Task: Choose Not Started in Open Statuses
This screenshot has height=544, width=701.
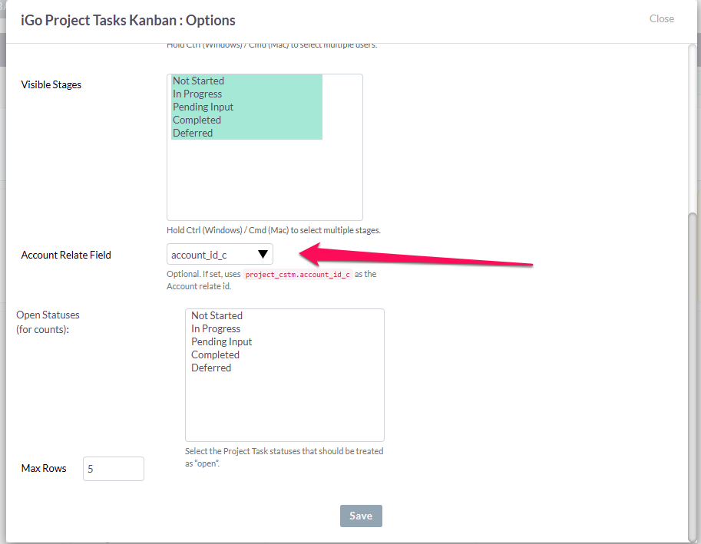Action: [x=284, y=316]
